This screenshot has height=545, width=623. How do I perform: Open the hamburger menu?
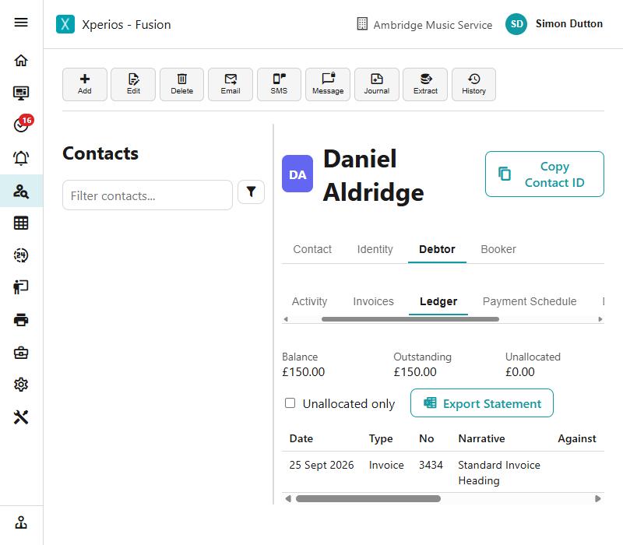(21, 23)
